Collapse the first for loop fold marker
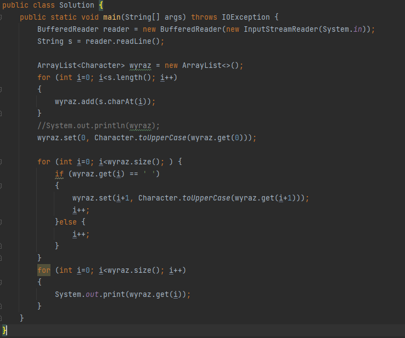 pos(2,89)
